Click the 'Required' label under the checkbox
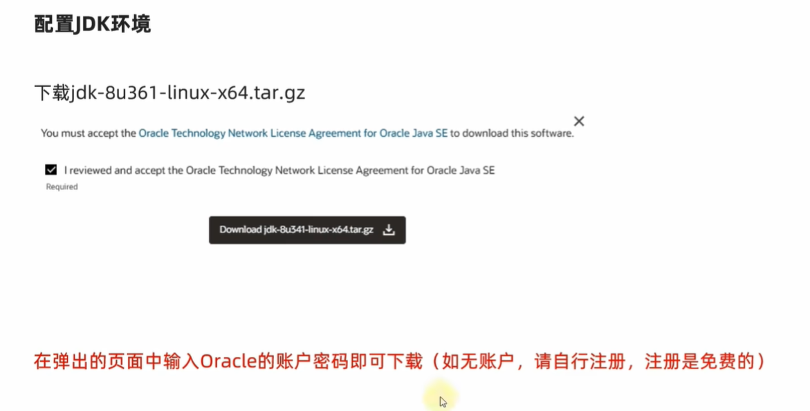Image resolution: width=810 pixels, height=411 pixels. tap(62, 187)
